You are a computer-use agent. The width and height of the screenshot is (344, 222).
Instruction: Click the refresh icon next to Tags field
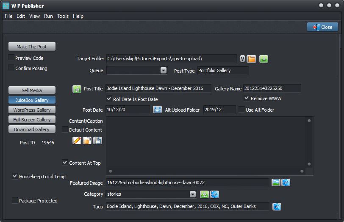pyautogui.click(x=277, y=207)
